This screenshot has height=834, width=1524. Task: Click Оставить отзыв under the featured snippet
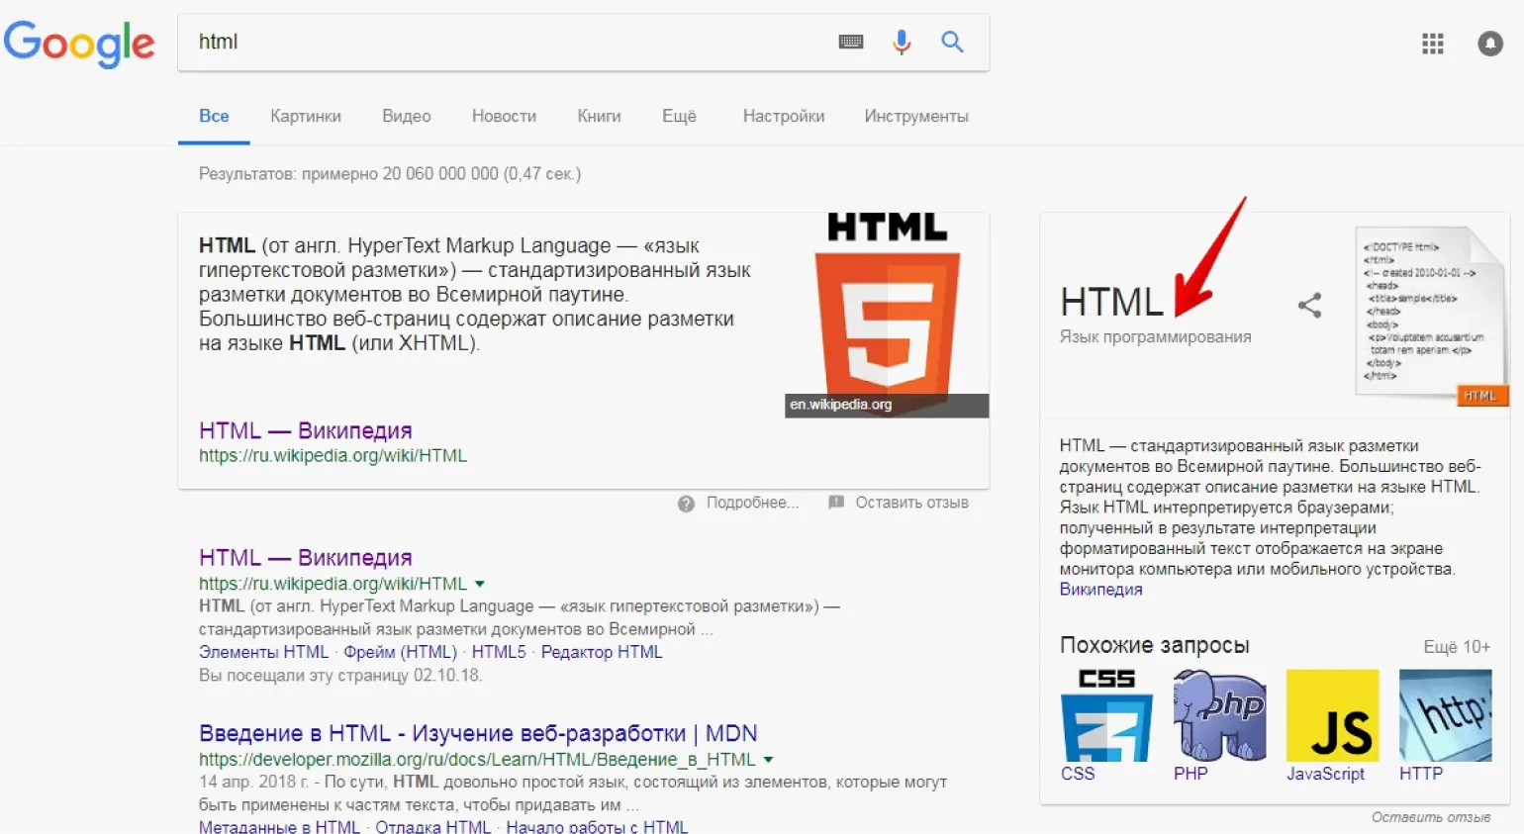click(x=911, y=503)
